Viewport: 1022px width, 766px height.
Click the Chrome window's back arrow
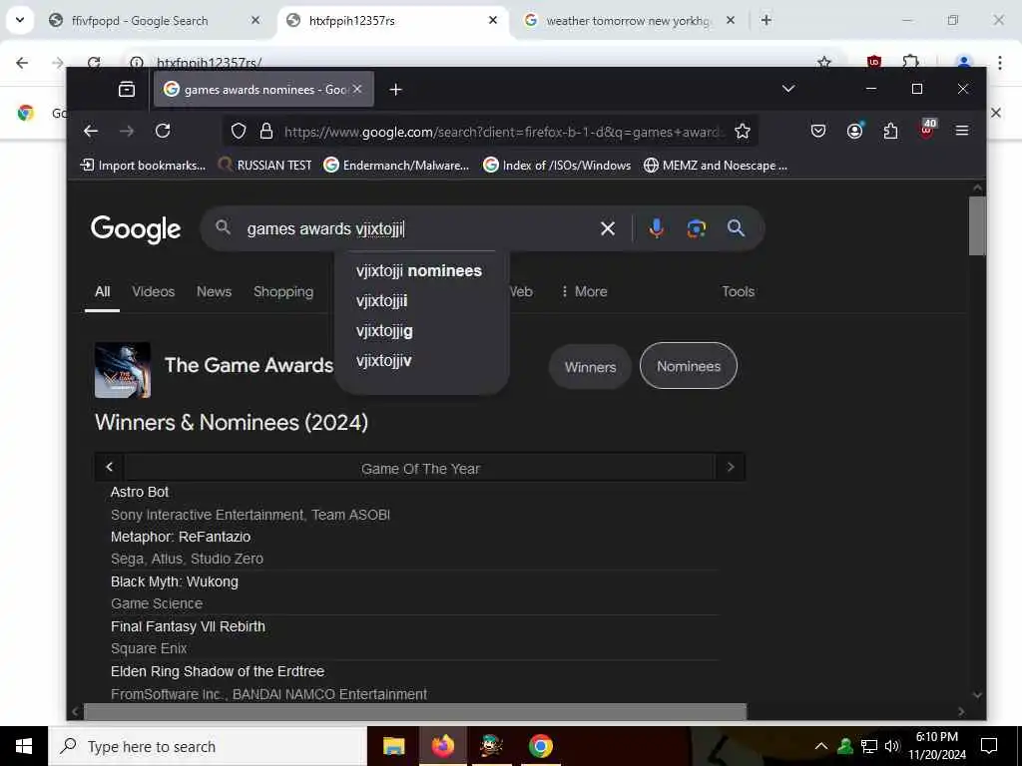pyautogui.click(x=22, y=63)
